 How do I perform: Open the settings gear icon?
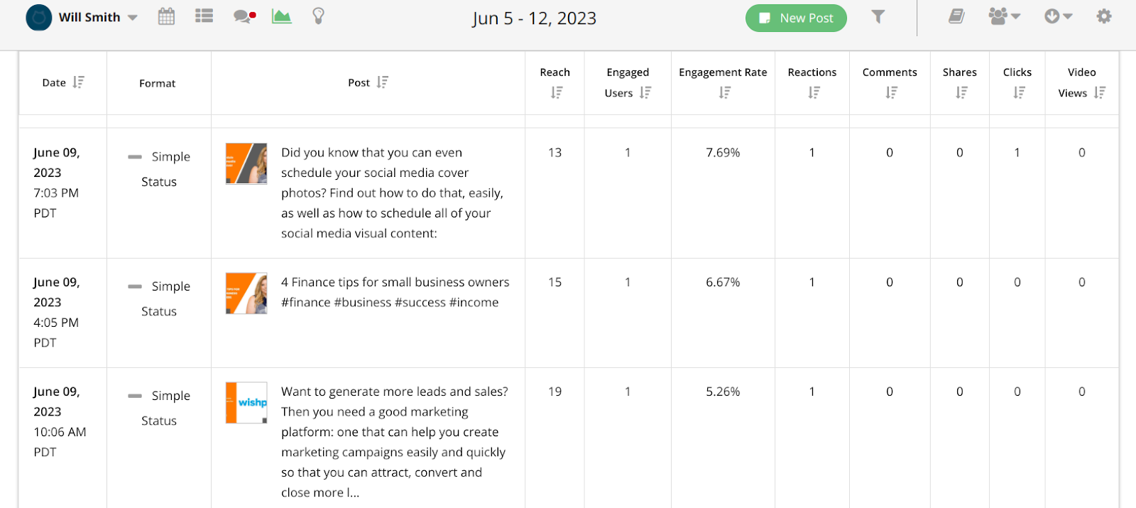point(1103,16)
